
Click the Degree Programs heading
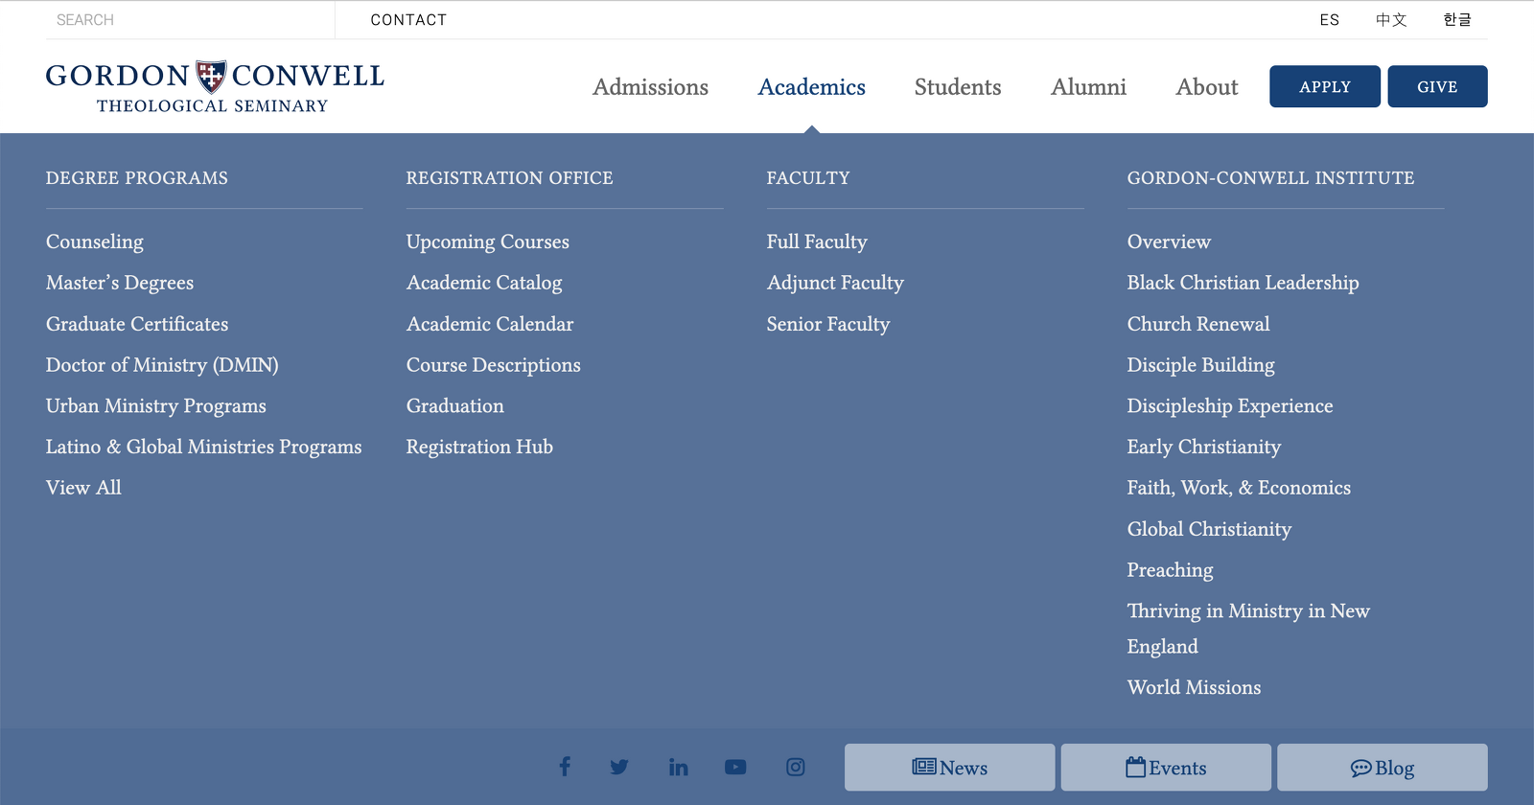(137, 178)
